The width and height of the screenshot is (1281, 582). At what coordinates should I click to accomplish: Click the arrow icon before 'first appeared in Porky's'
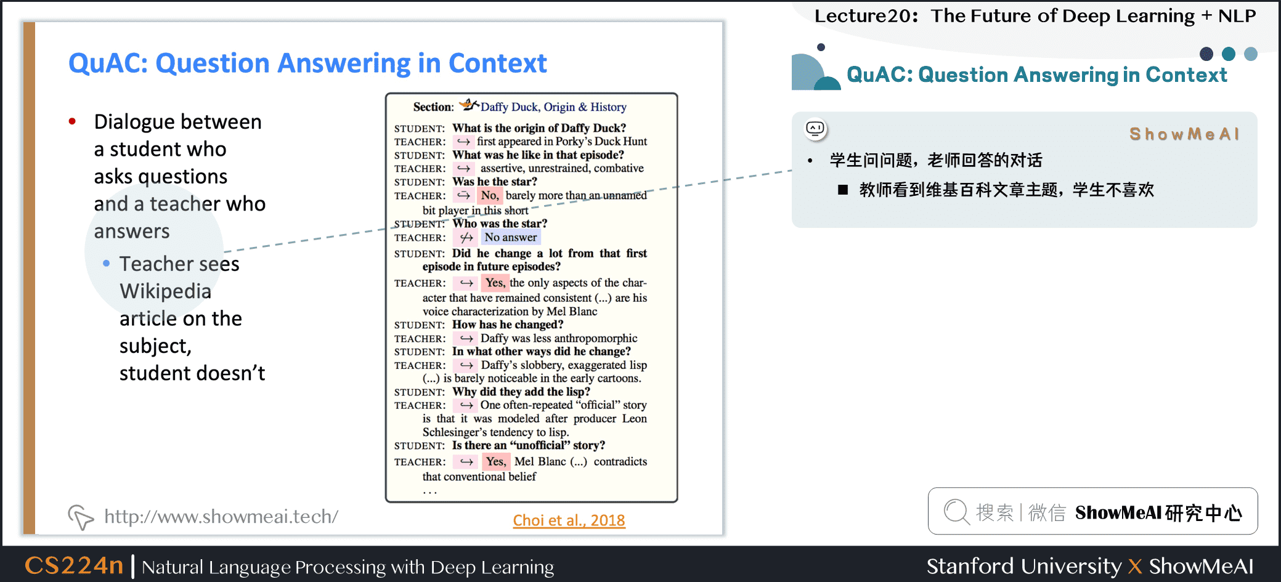(463, 142)
